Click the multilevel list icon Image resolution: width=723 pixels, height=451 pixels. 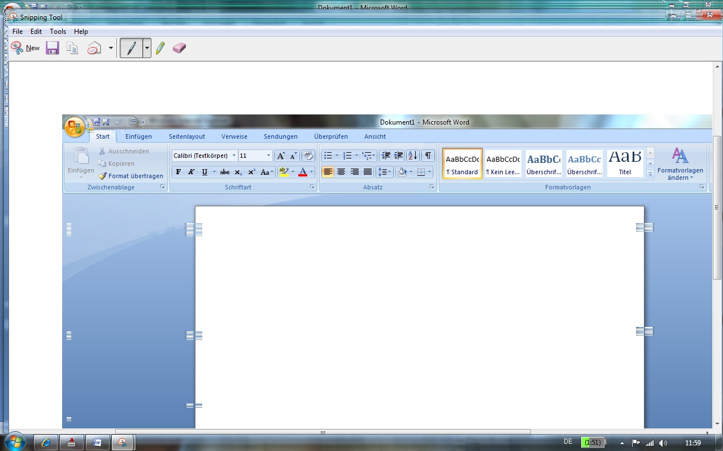pyautogui.click(x=367, y=156)
